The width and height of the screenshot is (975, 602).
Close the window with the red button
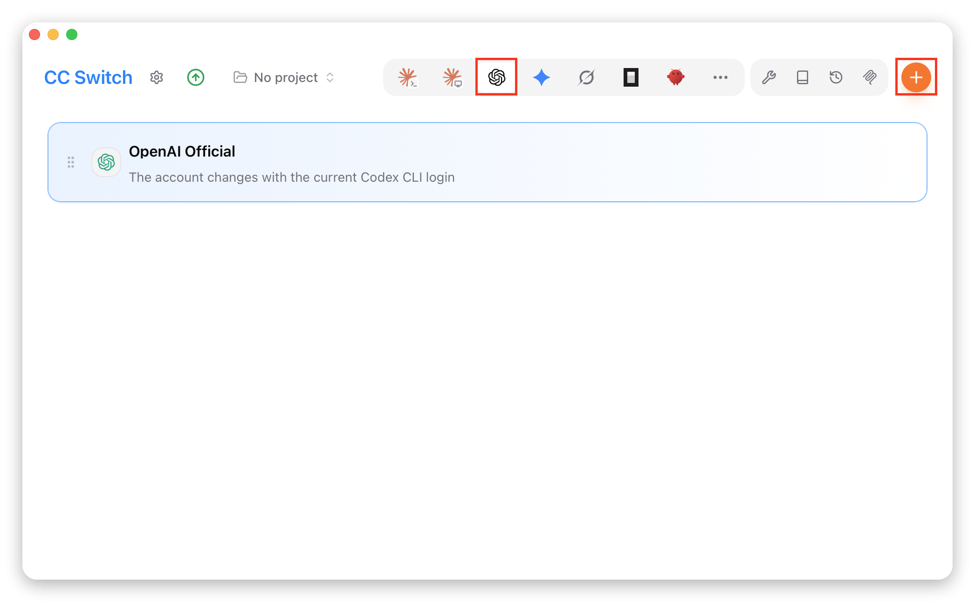[x=34, y=34]
